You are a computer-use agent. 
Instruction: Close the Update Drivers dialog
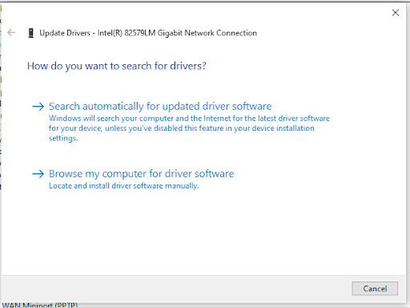coord(396,13)
